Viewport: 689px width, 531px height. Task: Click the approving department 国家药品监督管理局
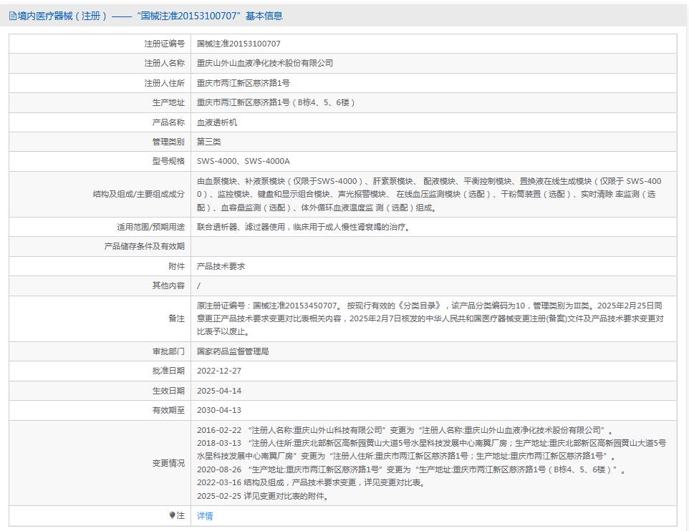[x=233, y=351]
